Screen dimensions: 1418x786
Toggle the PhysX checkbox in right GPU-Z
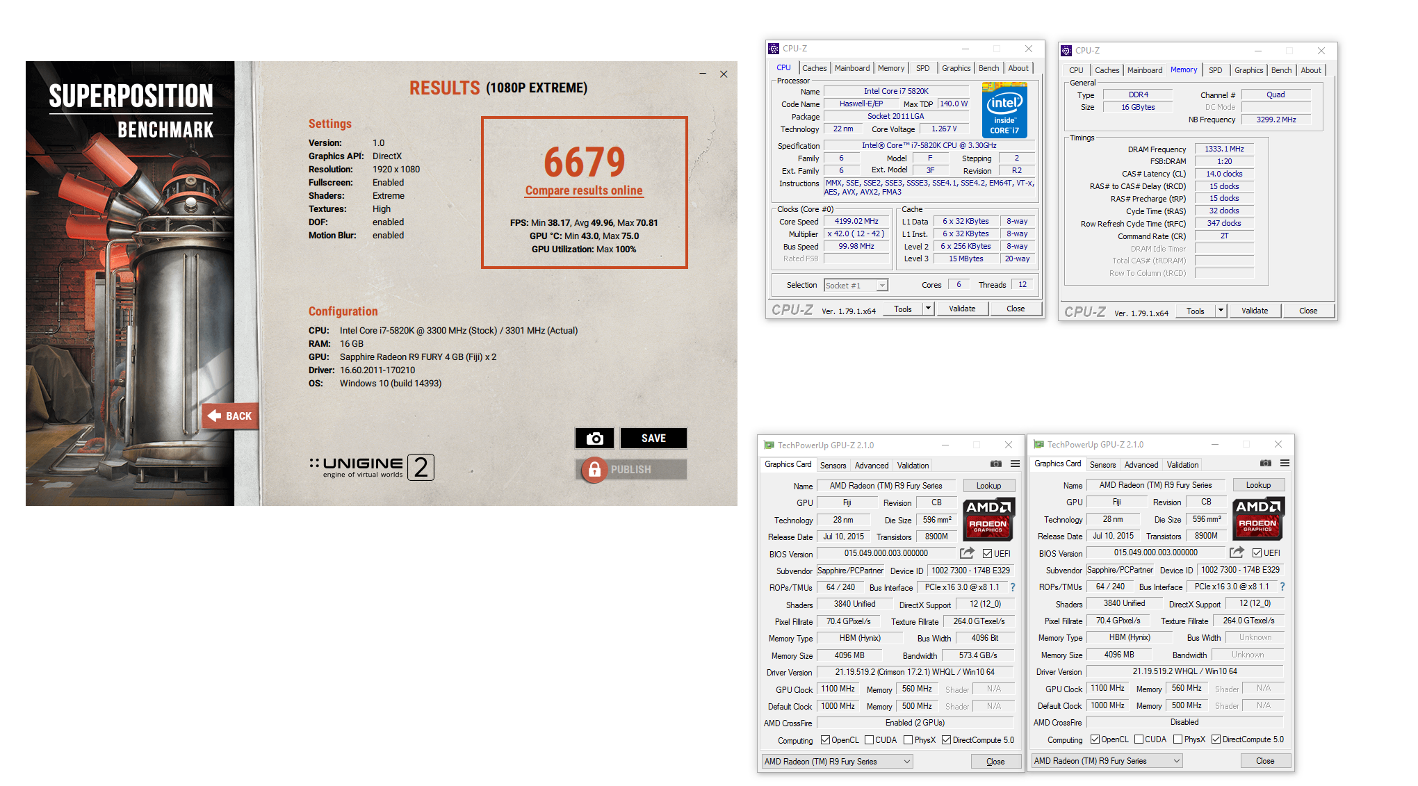click(x=1177, y=739)
